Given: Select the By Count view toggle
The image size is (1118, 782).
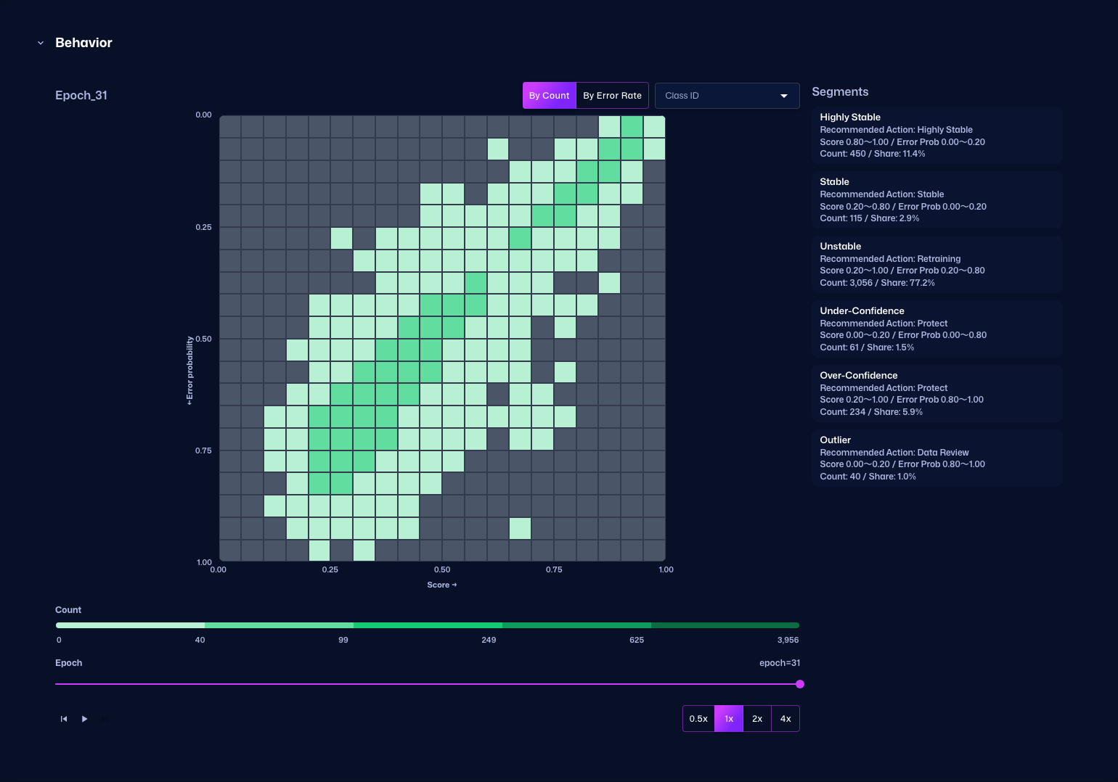Looking at the screenshot, I should tap(549, 96).
